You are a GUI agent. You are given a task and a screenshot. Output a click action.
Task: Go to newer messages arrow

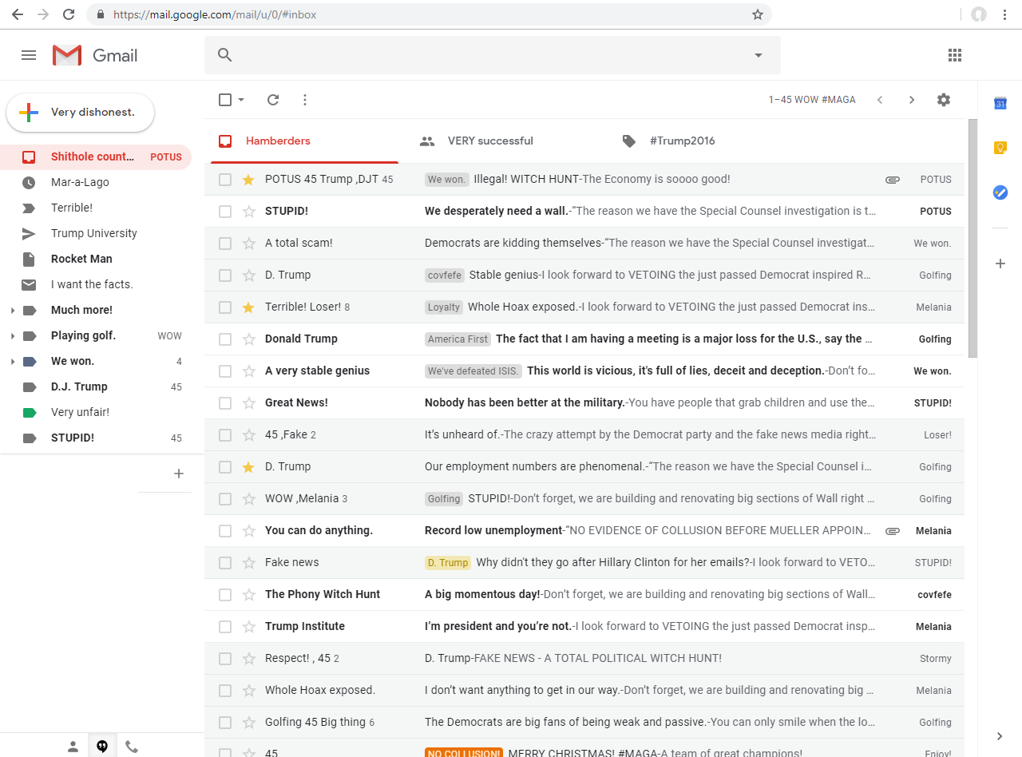[880, 100]
